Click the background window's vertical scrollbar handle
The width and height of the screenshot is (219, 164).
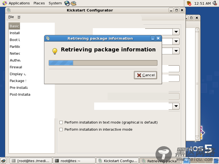tap(197, 84)
